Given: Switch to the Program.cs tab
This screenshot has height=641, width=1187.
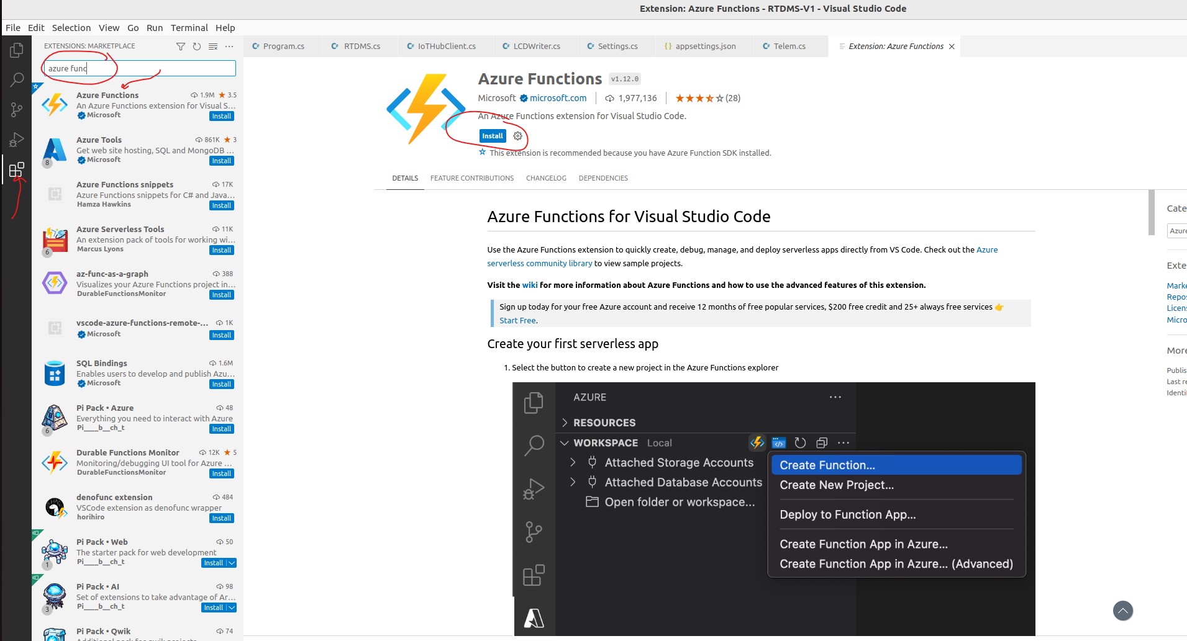Looking at the screenshot, I should (x=283, y=47).
